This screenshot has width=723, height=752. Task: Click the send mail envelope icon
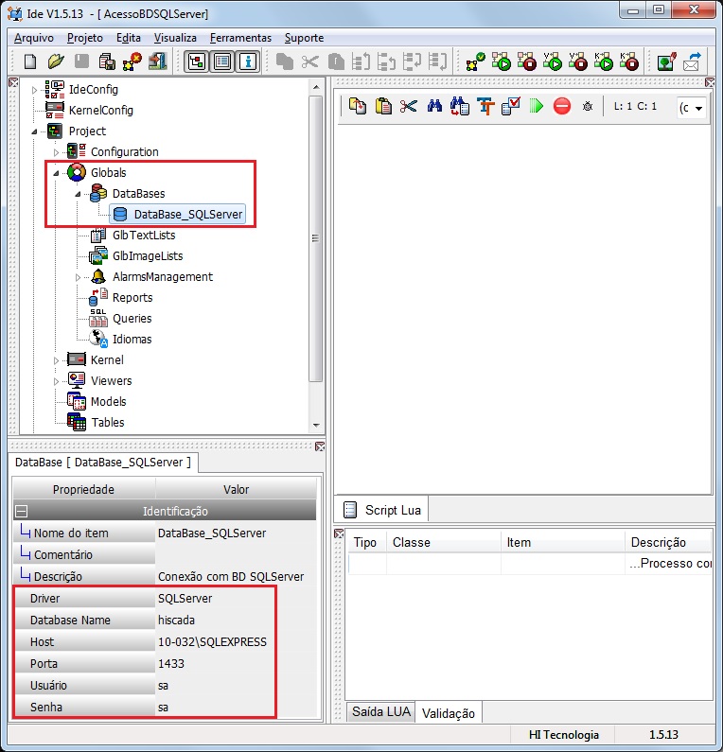click(x=692, y=61)
